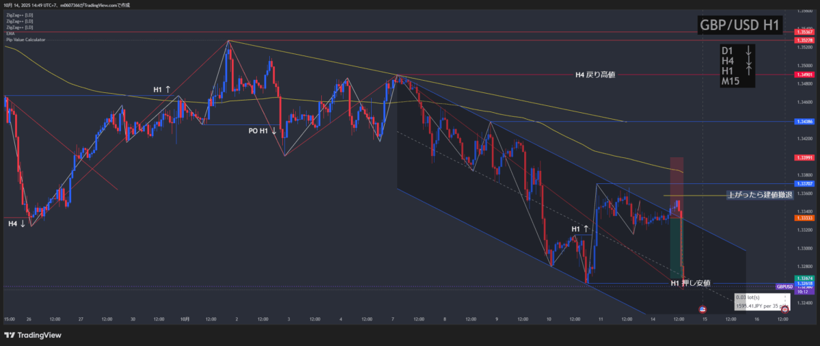Select the 'H4 戻り高値' text annotation
Viewport: 820px width, 346px height.
pyautogui.click(x=594, y=75)
